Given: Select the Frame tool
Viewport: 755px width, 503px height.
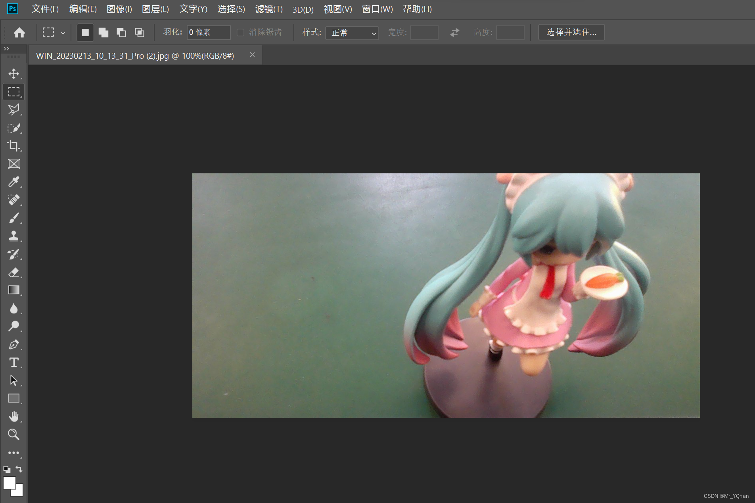Looking at the screenshot, I should [14, 164].
